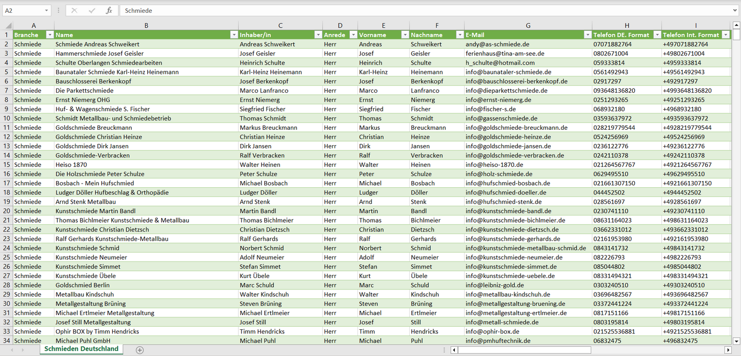
Task: Click the Enter checkmark icon in formula bar
Action: [92, 10]
